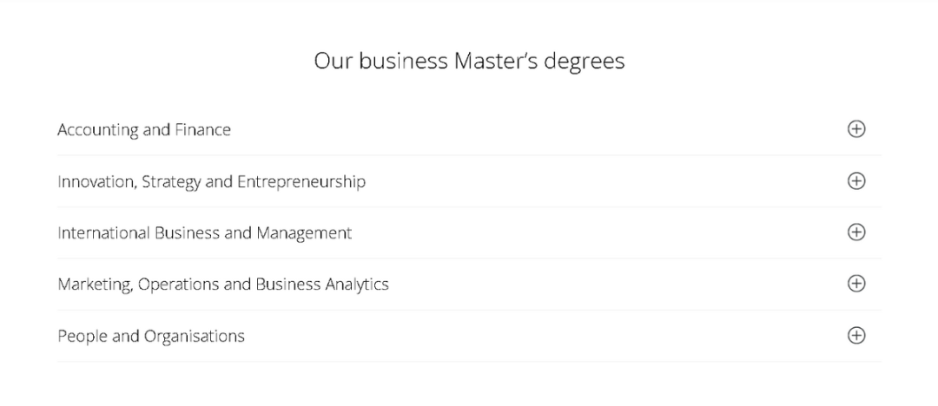Expand the Accounting and Finance section
This screenshot has width=938, height=406.
469,129
